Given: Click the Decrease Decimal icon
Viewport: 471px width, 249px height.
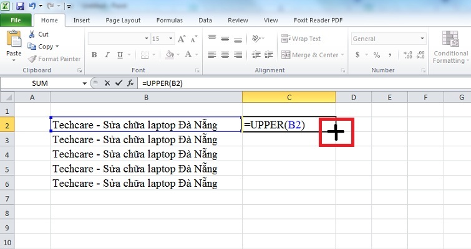Looking at the screenshot, I should pyautogui.click(x=420, y=55).
